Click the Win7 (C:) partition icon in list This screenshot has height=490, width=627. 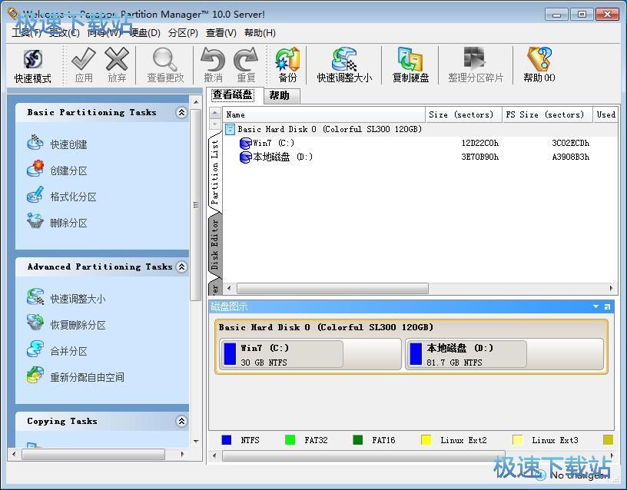coord(246,143)
